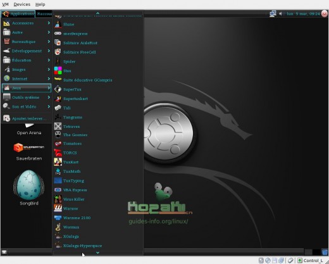Expand the Accessoires submenu
This screenshot has height=264, width=329.
pyautogui.click(x=27, y=23)
